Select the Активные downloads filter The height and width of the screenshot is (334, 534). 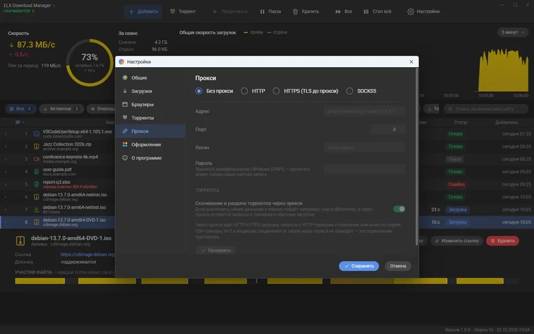tap(62, 109)
